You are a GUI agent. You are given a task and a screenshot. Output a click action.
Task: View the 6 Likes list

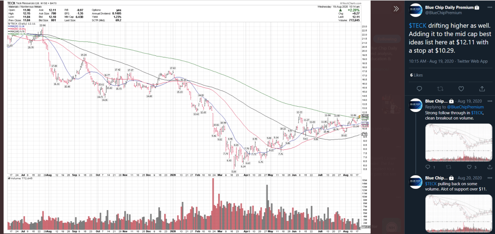click(x=416, y=75)
